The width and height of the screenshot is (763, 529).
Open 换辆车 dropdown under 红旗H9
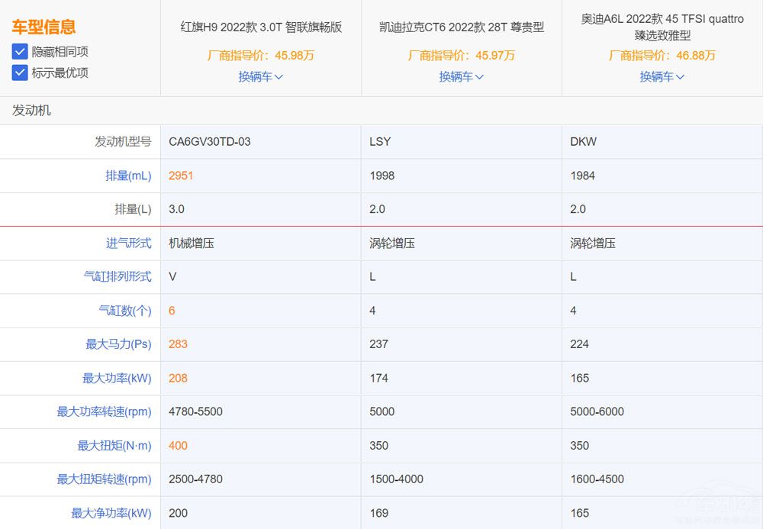(x=261, y=77)
